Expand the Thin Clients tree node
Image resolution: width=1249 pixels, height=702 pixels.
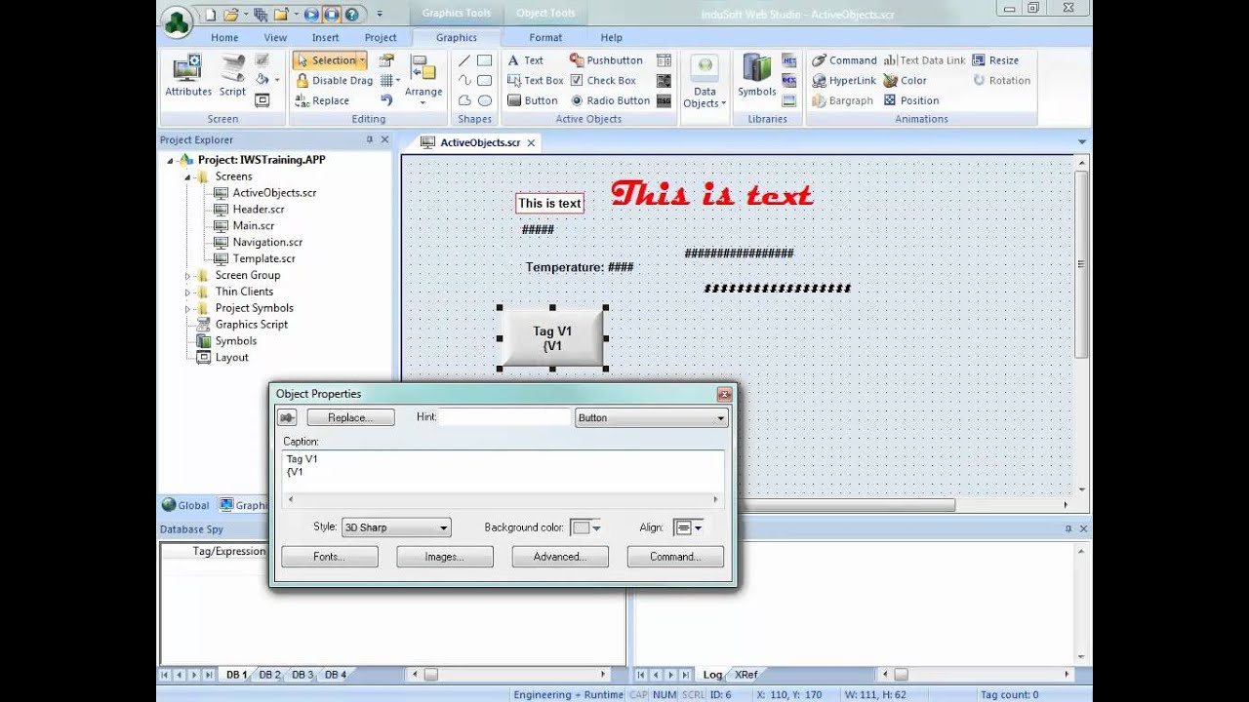pos(188,292)
